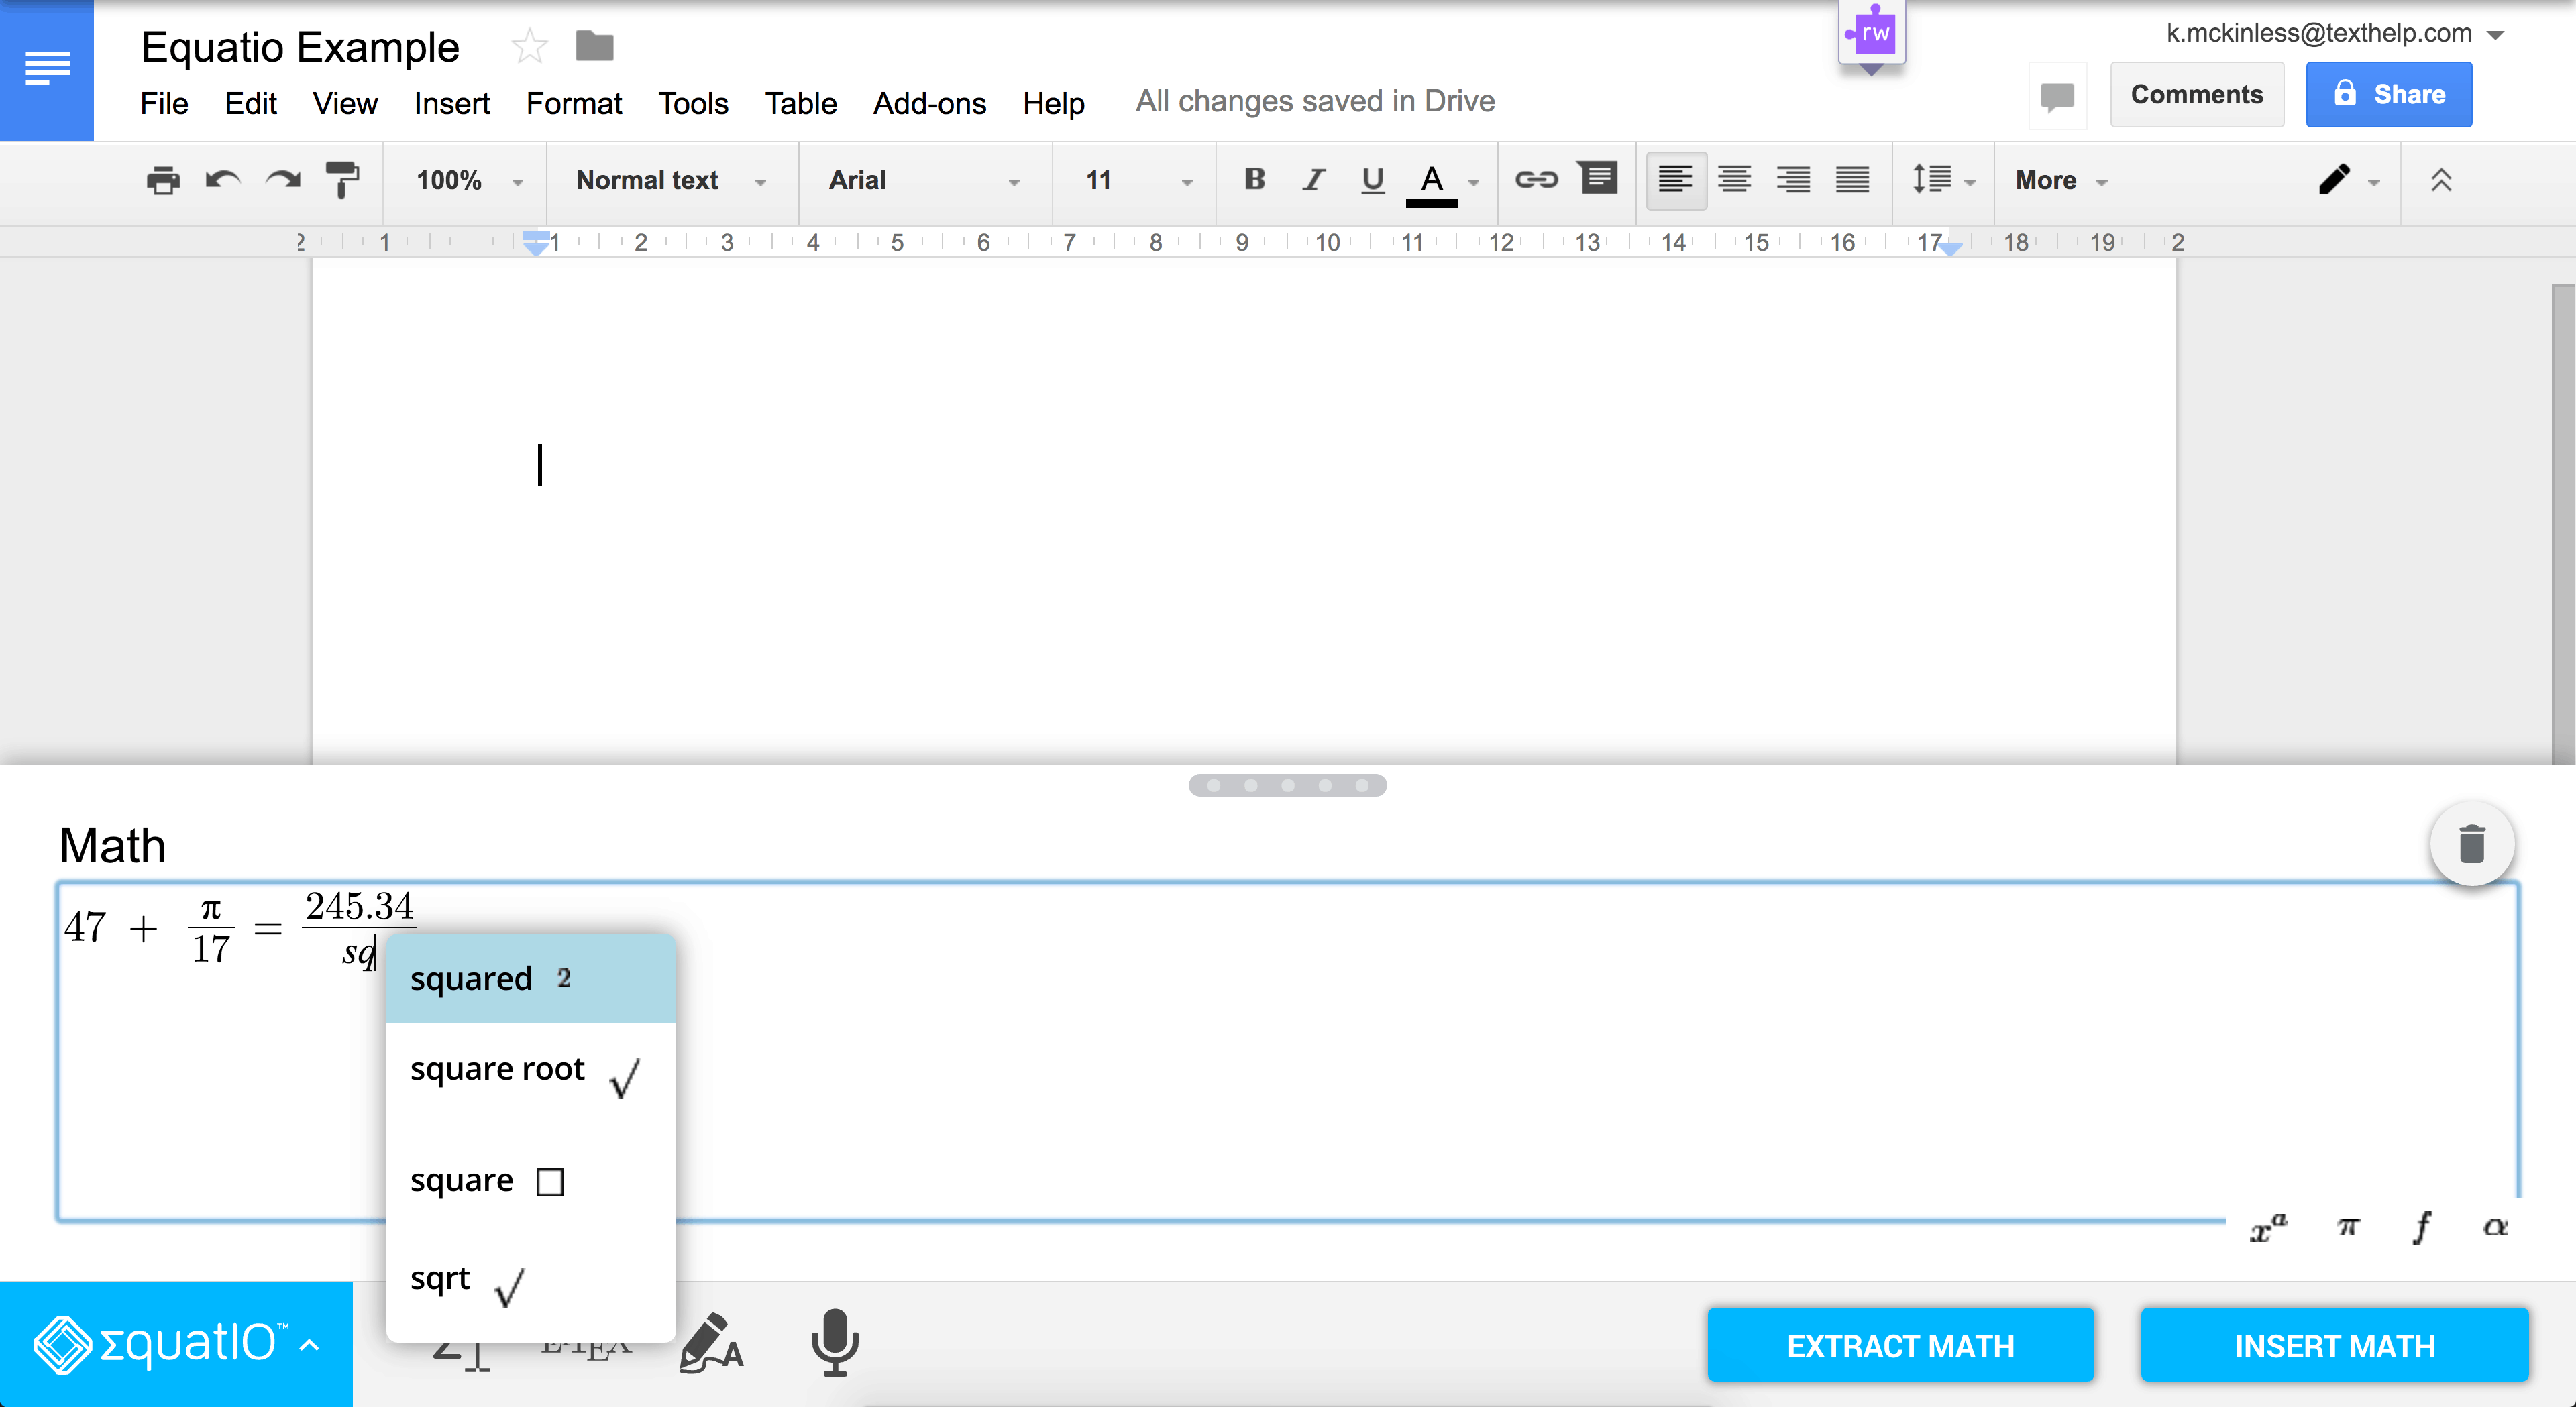Right-align the text
The height and width of the screenshot is (1407, 2576).
coord(1793,180)
